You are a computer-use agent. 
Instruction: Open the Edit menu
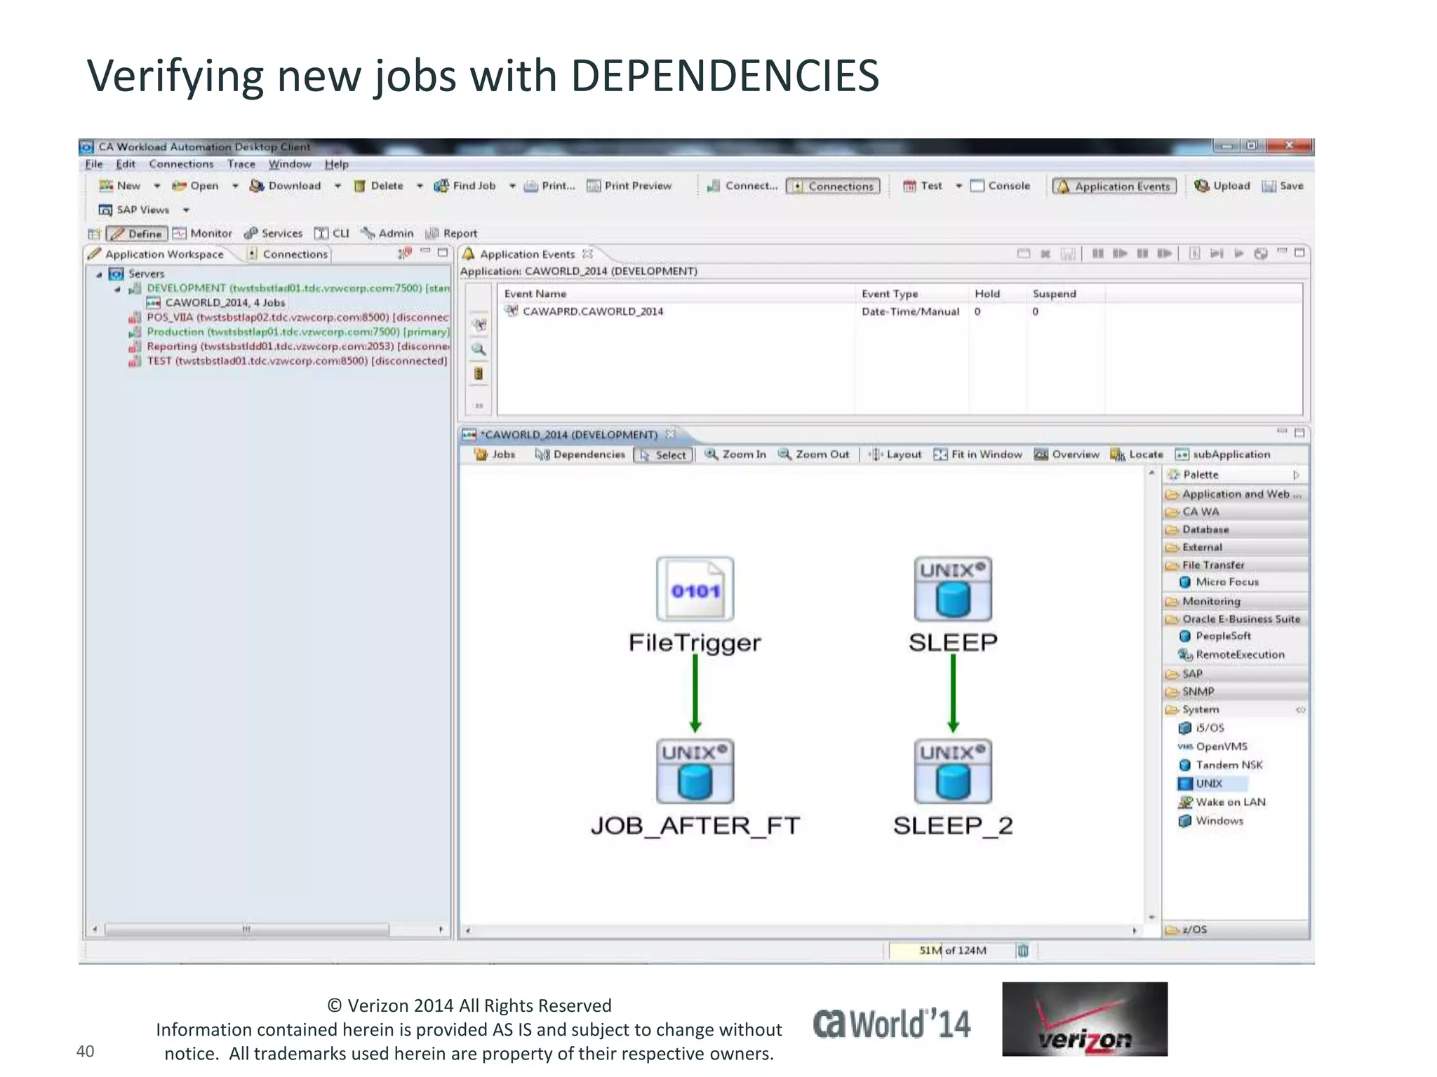(x=126, y=164)
